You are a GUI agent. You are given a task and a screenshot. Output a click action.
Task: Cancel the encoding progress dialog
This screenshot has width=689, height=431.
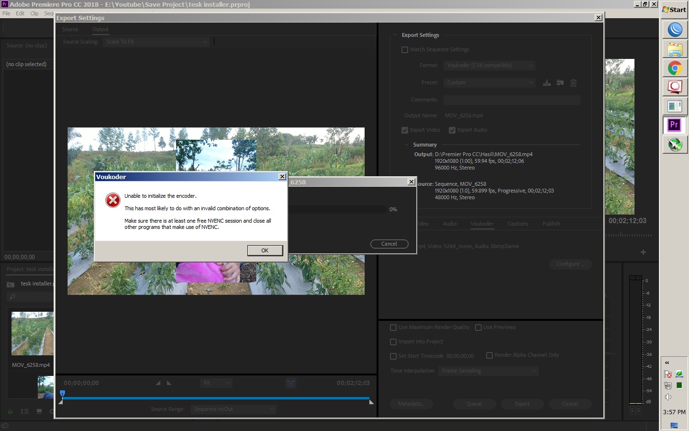pyautogui.click(x=389, y=244)
